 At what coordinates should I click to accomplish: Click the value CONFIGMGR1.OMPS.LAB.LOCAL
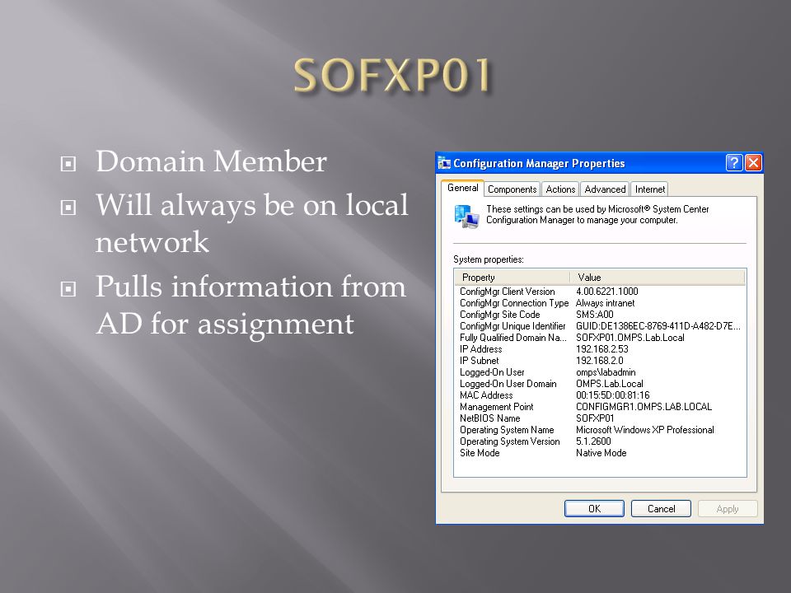[644, 407]
